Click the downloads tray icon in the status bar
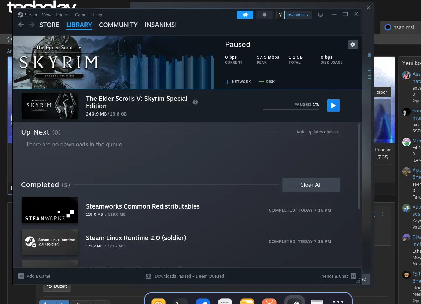The image size is (421, 304). click(149, 276)
